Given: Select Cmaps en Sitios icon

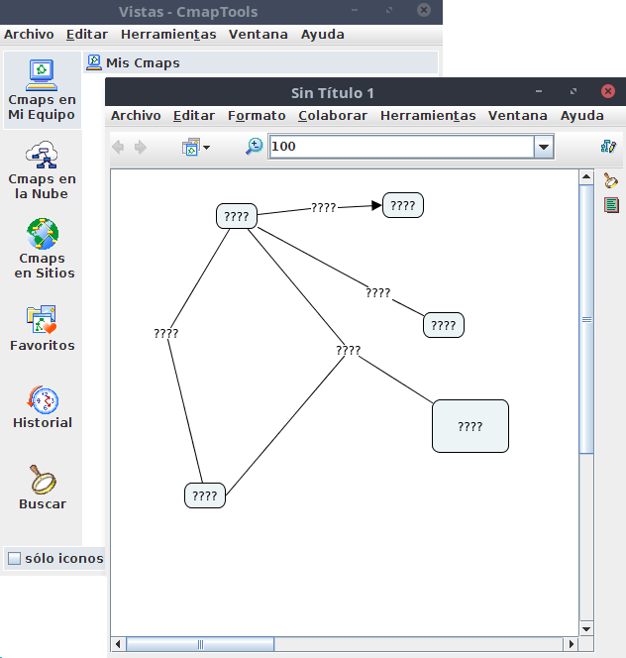Looking at the screenshot, I should pos(42,248).
